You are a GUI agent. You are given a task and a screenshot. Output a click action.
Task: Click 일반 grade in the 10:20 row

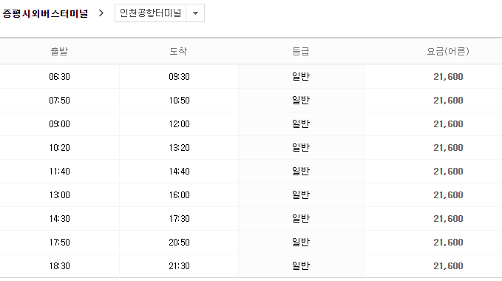[301, 148]
